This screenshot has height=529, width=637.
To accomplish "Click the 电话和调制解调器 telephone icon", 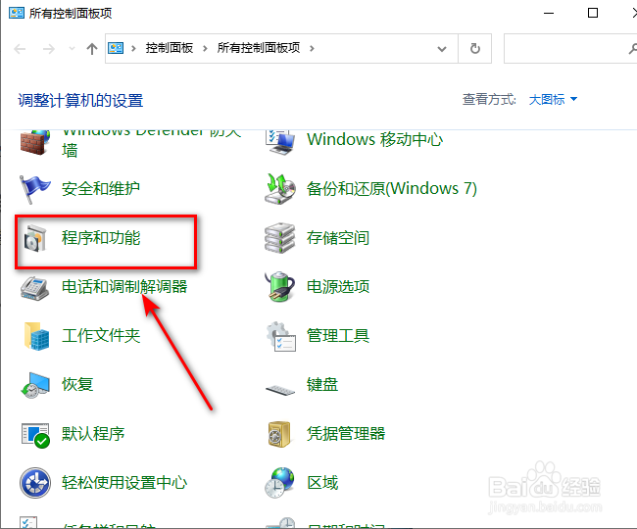I will point(35,287).
